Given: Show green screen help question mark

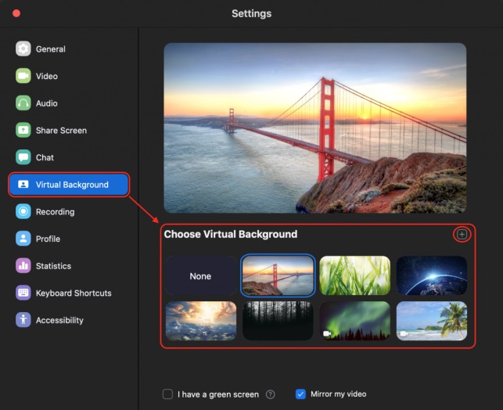Looking at the screenshot, I should (x=270, y=394).
